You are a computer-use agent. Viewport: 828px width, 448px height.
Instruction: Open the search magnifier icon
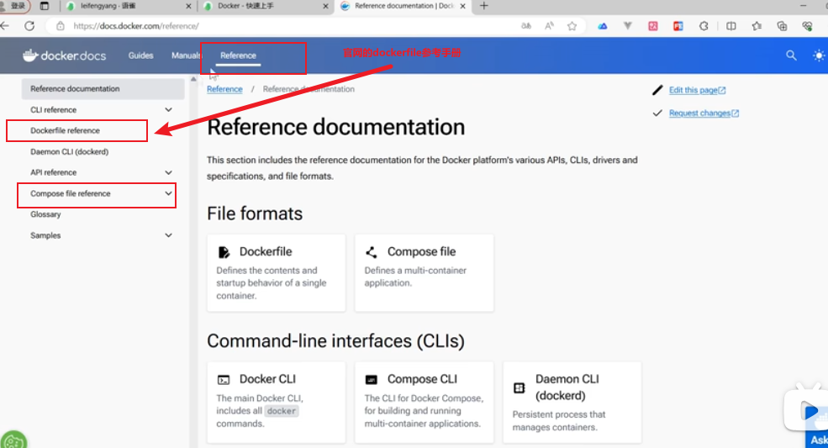[791, 55]
